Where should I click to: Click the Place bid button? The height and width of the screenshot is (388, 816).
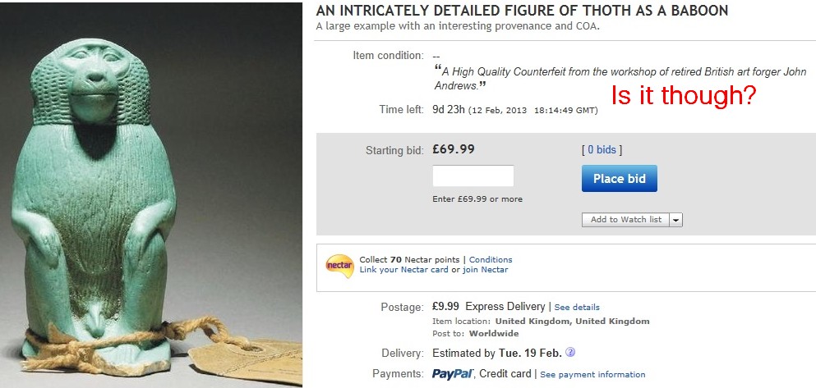coord(619,179)
